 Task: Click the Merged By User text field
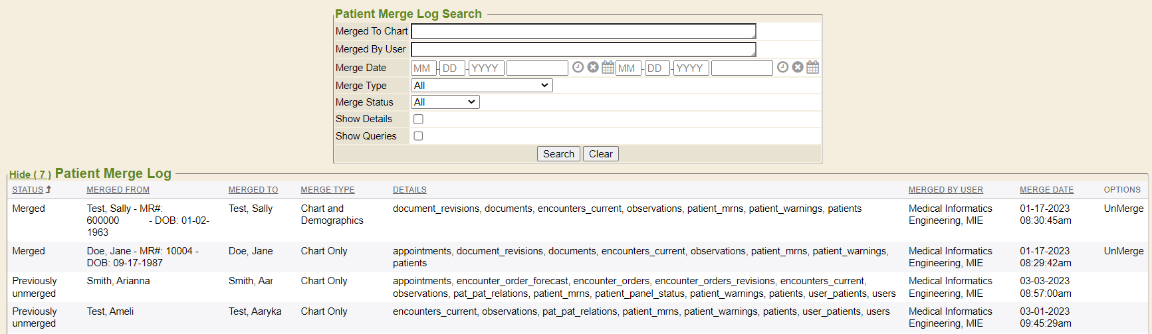coord(582,49)
